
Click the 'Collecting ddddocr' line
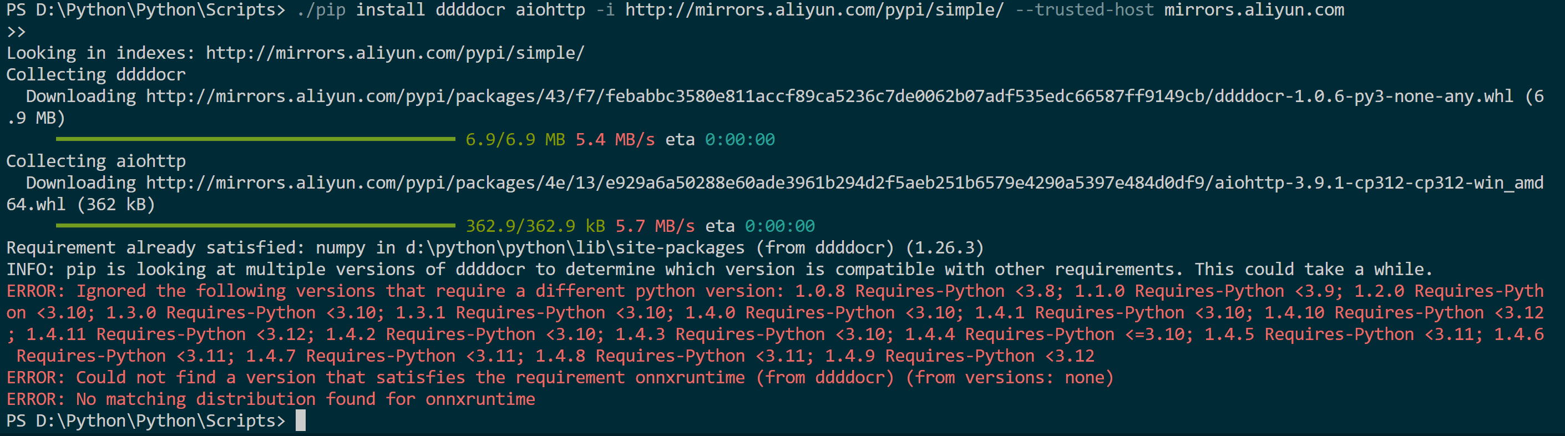tap(96, 75)
